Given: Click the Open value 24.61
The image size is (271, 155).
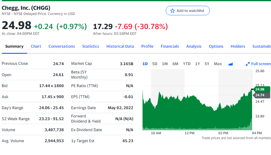Looking at the screenshot, I should (x=58, y=75).
